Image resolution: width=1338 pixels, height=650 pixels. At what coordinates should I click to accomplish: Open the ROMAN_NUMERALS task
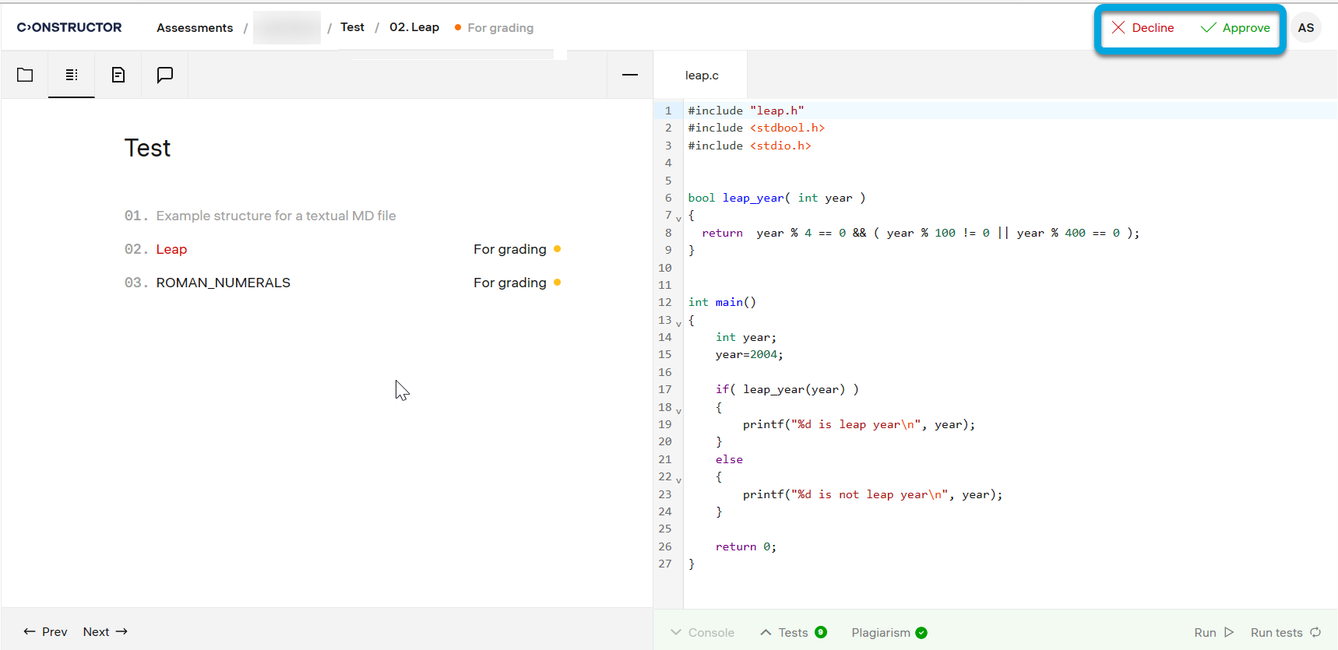[x=223, y=283]
